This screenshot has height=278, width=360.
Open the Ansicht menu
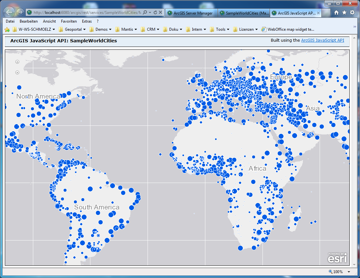(49, 21)
